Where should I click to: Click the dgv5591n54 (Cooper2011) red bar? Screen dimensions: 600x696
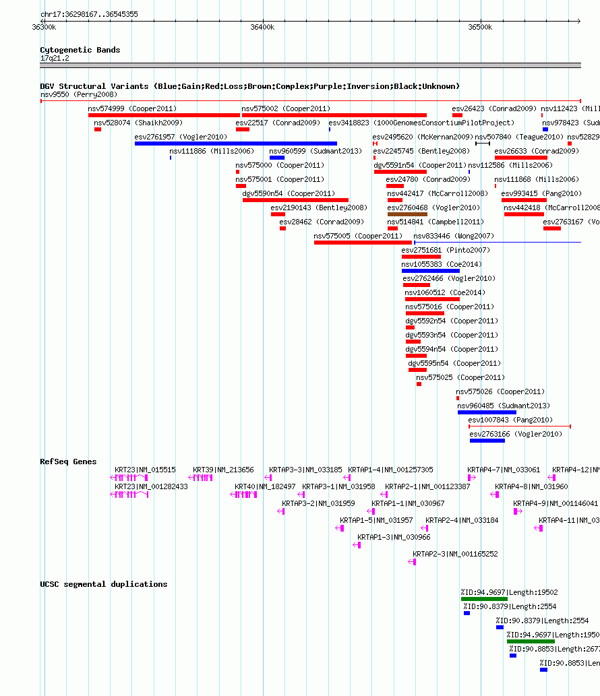click(400, 172)
